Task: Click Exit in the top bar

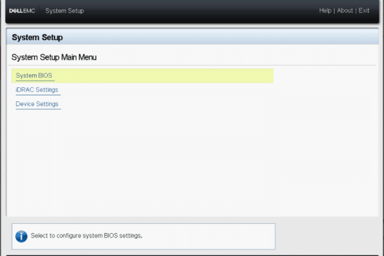Action: coord(364,11)
